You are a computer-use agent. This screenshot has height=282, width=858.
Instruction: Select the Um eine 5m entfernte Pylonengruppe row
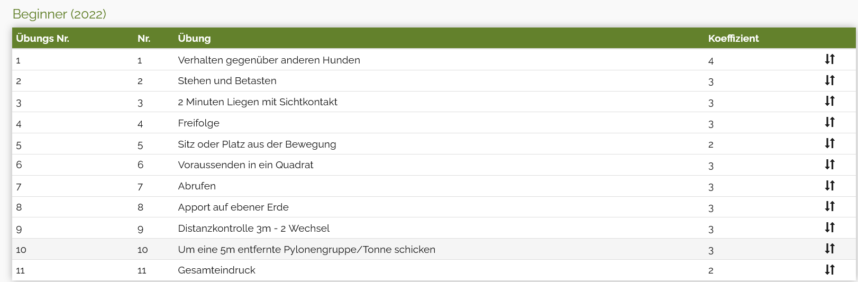coord(306,250)
